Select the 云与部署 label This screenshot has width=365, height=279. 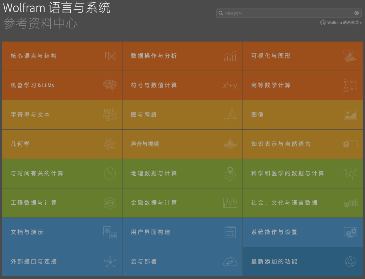coord(144,261)
